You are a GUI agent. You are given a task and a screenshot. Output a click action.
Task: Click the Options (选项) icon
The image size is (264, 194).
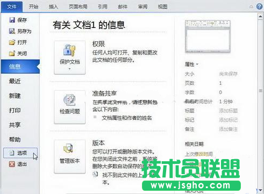[x=12, y=153]
